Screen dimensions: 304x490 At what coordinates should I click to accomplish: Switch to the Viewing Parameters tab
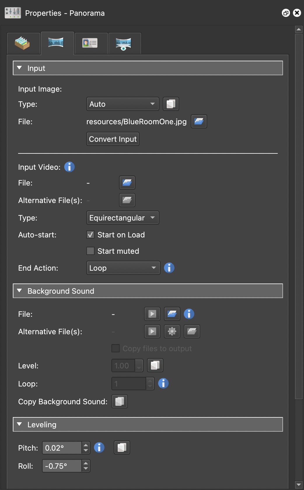[x=124, y=43]
